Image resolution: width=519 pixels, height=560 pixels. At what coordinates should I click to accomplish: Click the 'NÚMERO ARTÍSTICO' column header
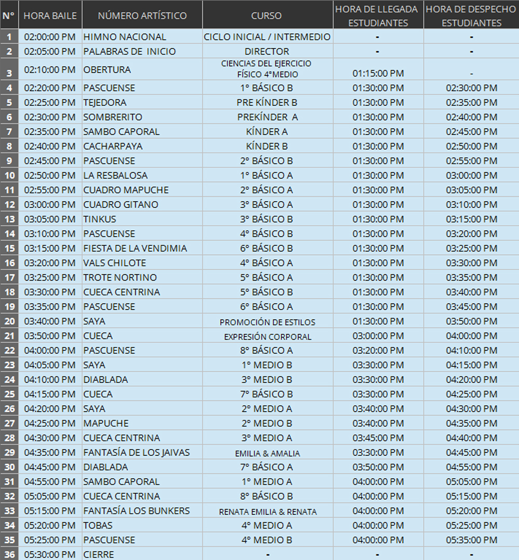pyautogui.click(x=142, y=15)
